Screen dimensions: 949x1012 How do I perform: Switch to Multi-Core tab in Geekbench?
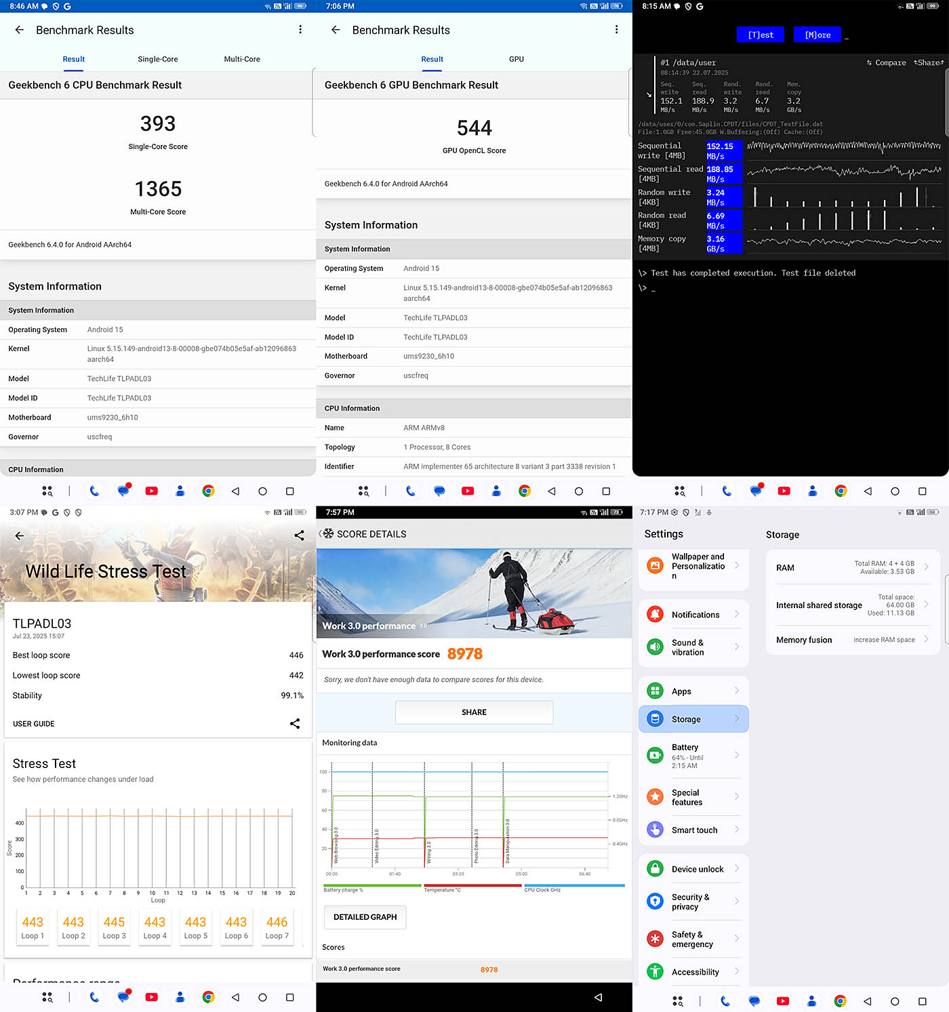[x=242, y=59]
